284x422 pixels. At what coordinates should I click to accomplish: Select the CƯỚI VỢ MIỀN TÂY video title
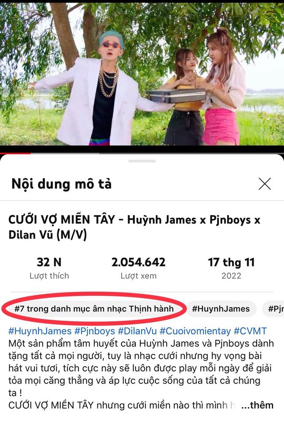134,227
